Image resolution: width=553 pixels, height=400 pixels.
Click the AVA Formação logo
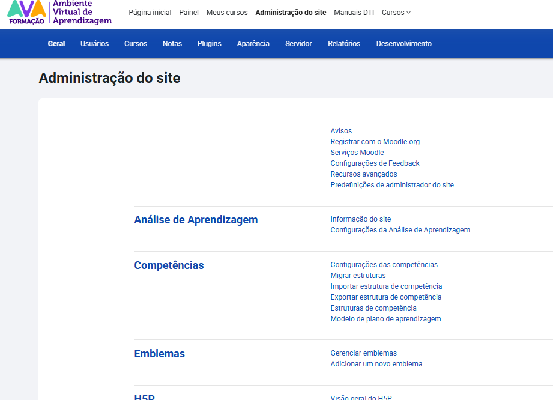tap(59, 13)
